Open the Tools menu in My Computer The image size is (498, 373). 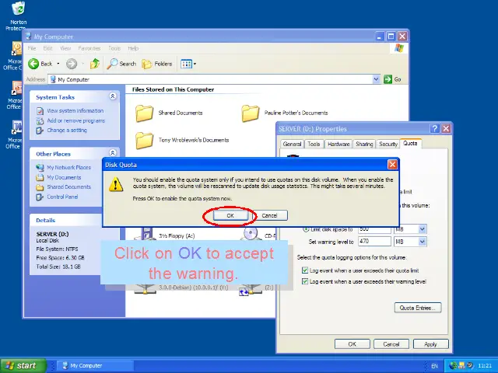[114, 48]
